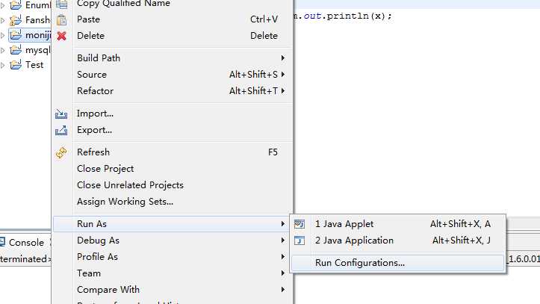Screen dimensions: 540x304
Task: Expand the Test project tree node
Action: click(3, 65)
